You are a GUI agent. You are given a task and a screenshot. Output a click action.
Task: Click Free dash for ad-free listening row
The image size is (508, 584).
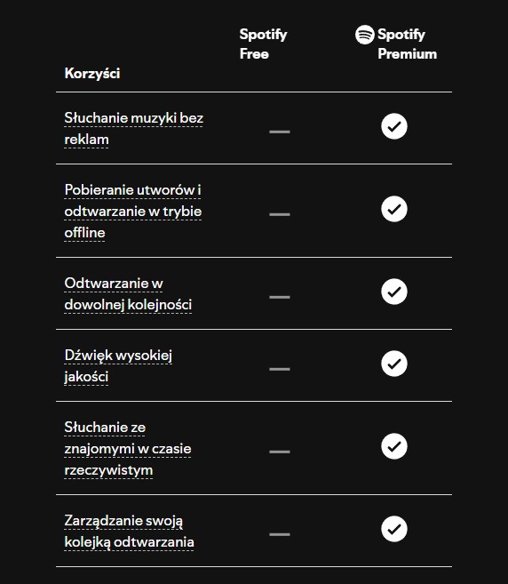[280, 132]
